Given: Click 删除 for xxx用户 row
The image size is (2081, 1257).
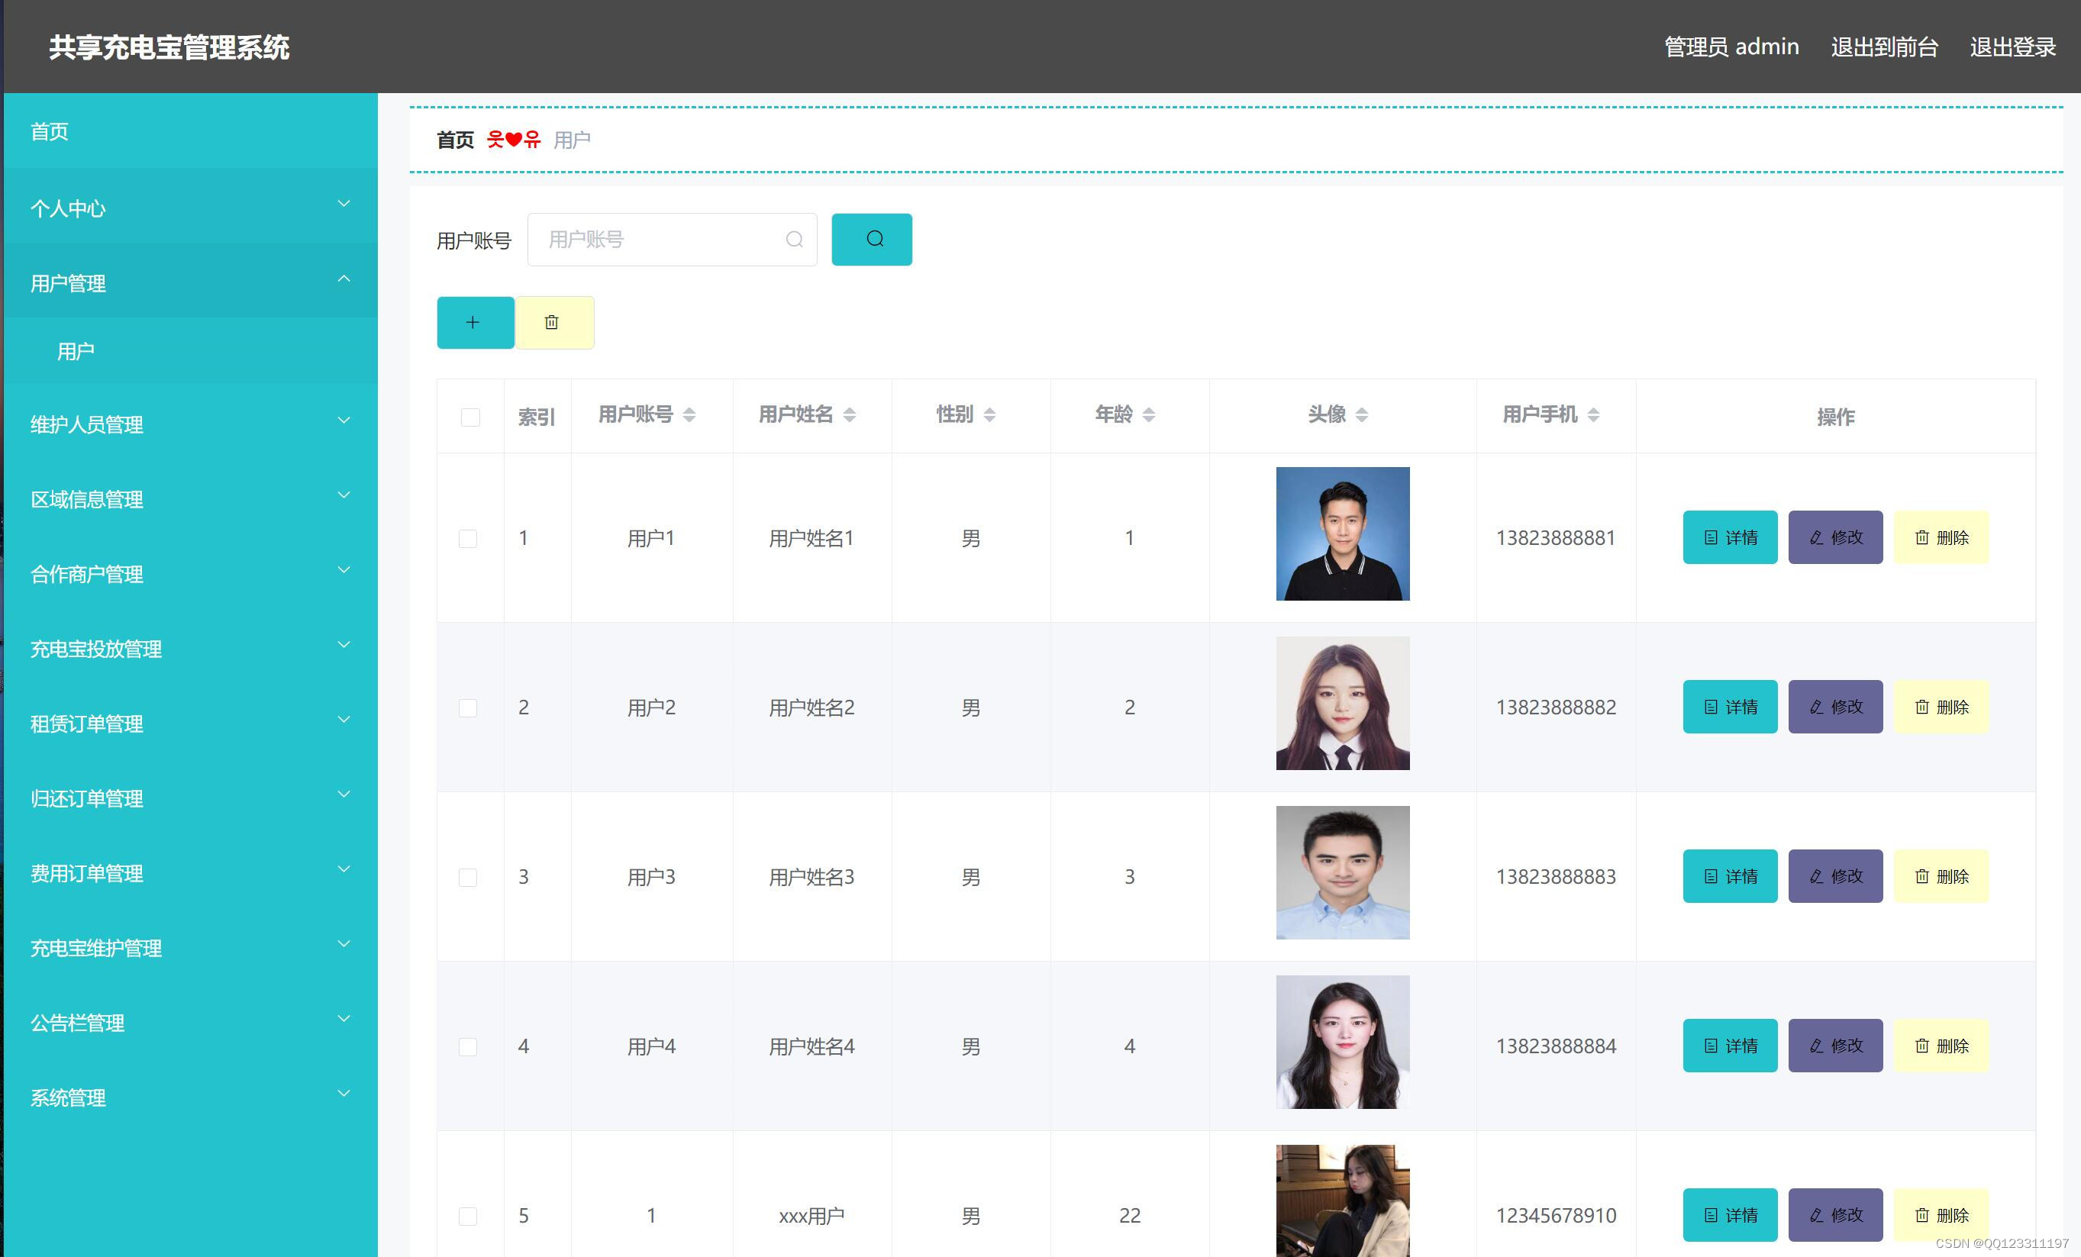Looking at the screenshot, I should 1941,1216.
